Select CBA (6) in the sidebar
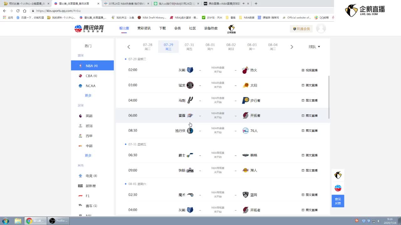The image size is (401, 225). [x=91, y=76]
